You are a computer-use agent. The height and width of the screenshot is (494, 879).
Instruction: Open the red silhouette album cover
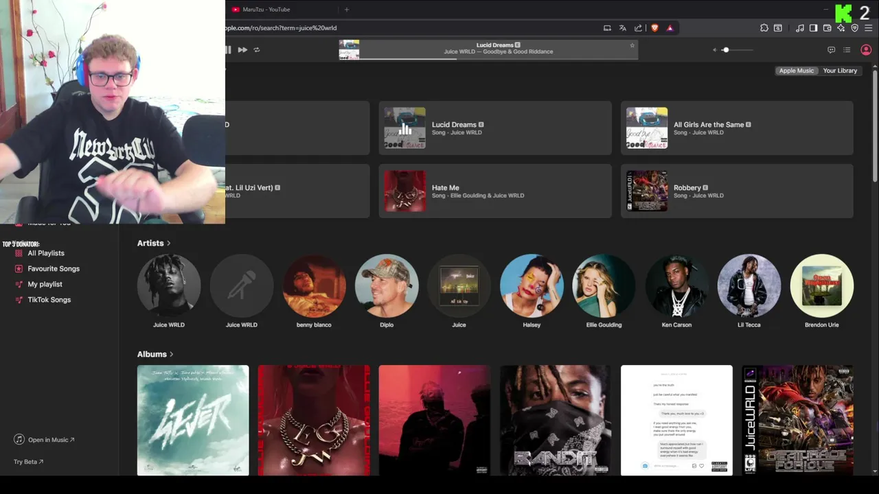tap(435, 421)
